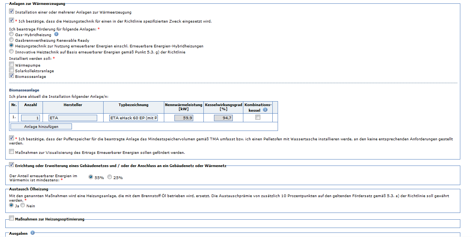The height and width of the screenshot is (237, 472).
Task: Click the Anzahl input field
Action: coord(31,118)
